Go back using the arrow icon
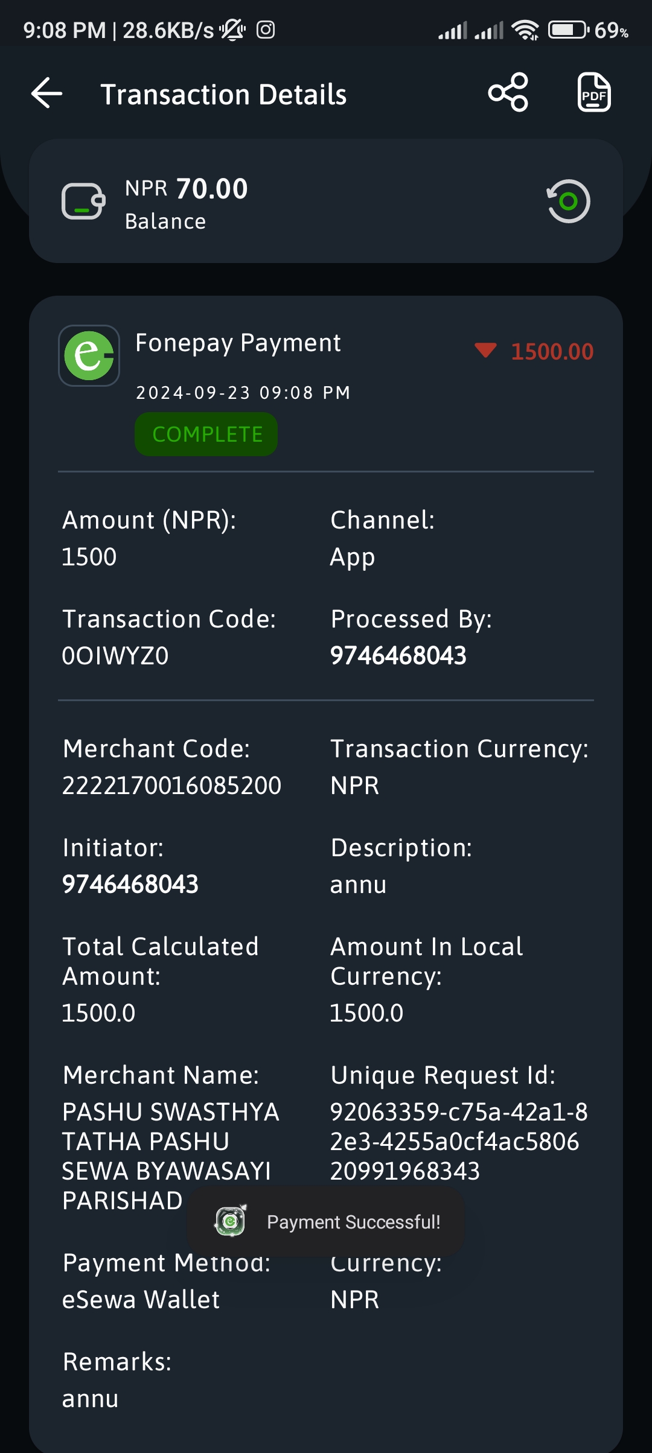Viewport: 652px width, 1453px height. pyautogui.click(x=47, y=94)
